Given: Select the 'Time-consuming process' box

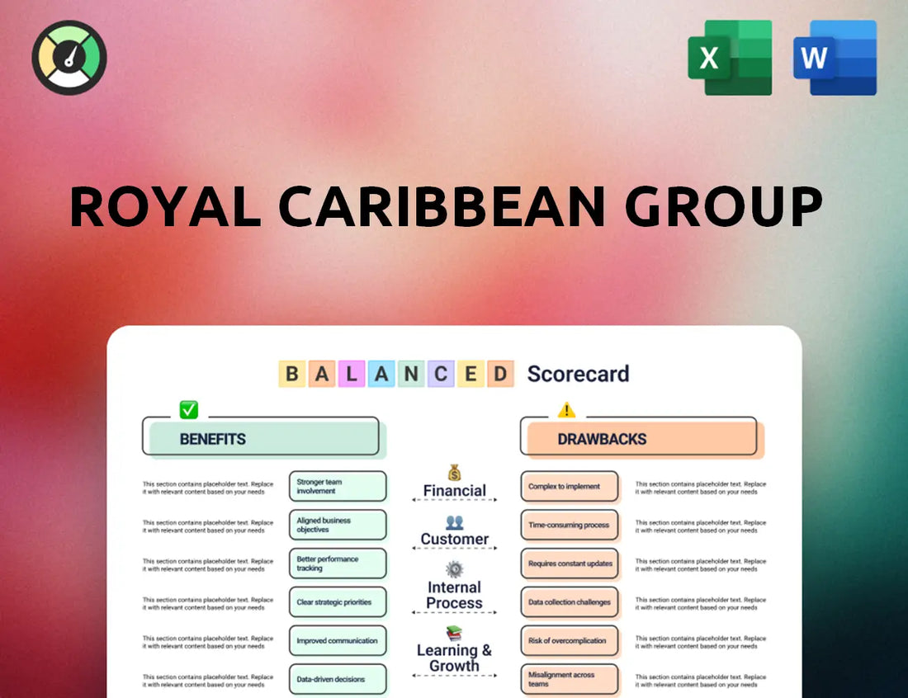Looking at the screenshot, I should coord(570,525).
